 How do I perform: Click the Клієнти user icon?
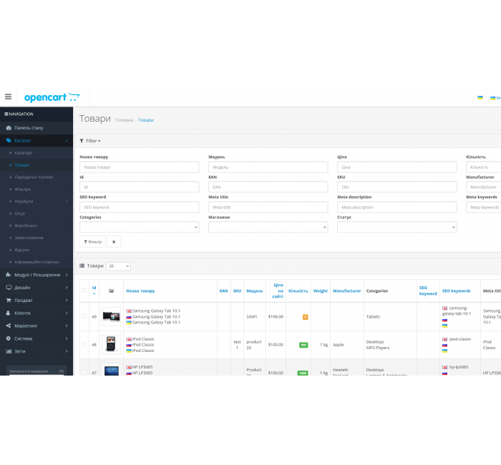click(9, 313)
